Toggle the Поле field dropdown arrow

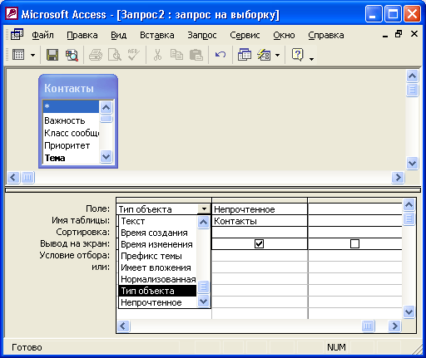(x=204, y=209)
